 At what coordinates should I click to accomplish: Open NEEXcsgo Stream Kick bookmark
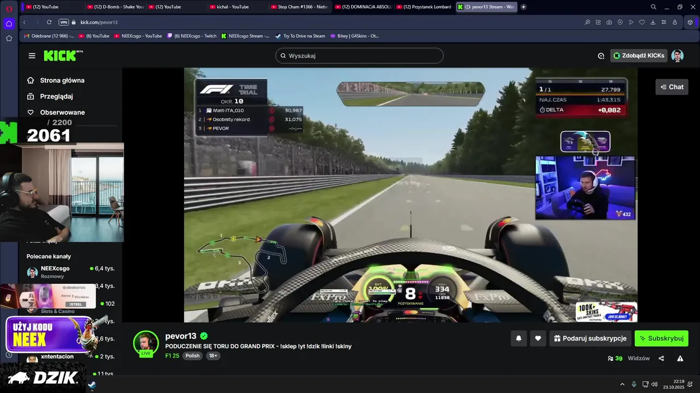tap(245, 36)
